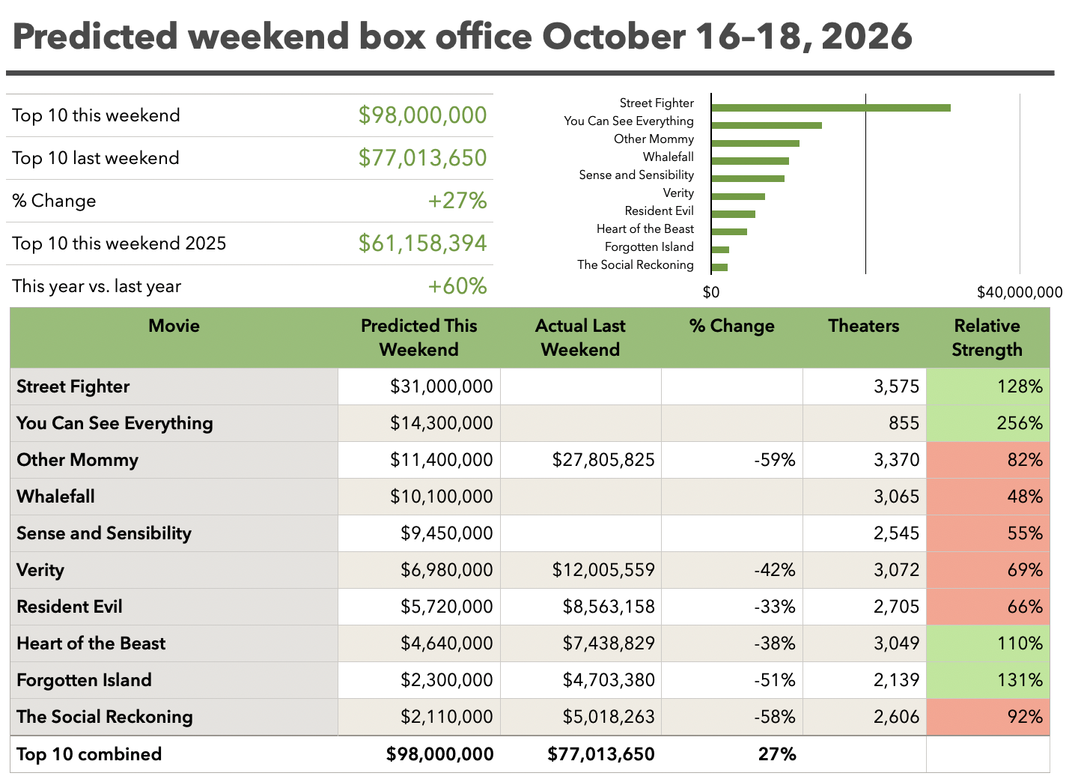Select the -42% change cell
Screen dimensions: 1078x782
click(x=732, y=570)
